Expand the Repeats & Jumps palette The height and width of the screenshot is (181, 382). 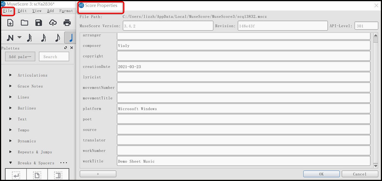[x=11, y=152]
